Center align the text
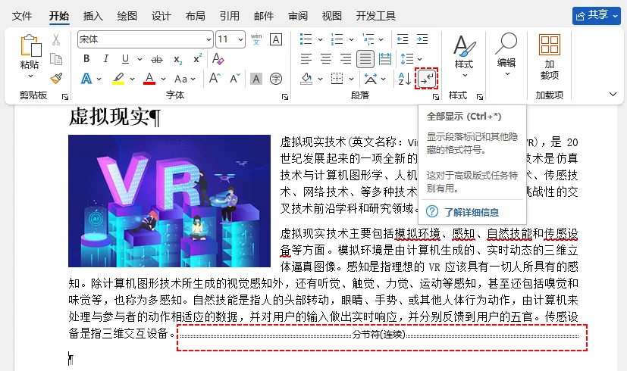 click(326, 59)
